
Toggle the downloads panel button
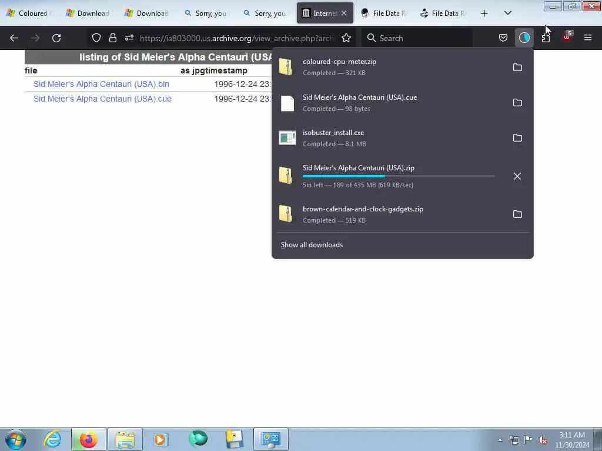pos(524,38)
